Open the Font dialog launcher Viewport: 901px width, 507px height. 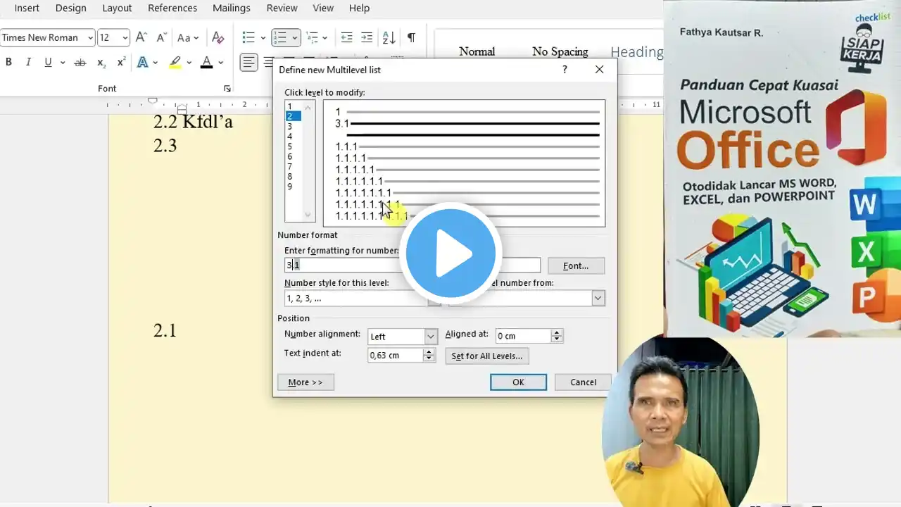[x=227, y=89]
